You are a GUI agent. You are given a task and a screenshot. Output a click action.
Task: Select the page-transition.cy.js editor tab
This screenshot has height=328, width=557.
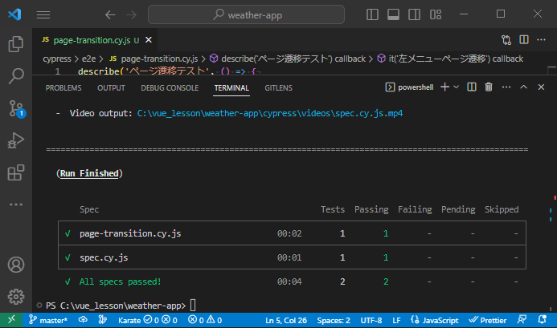[x=95, y=40]
